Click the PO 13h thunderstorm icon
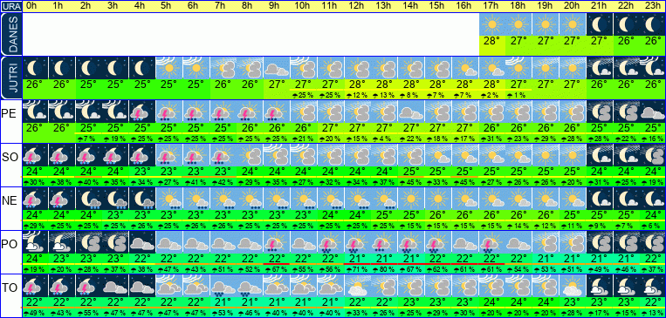The image size is (666, 318). pos(384,242)
